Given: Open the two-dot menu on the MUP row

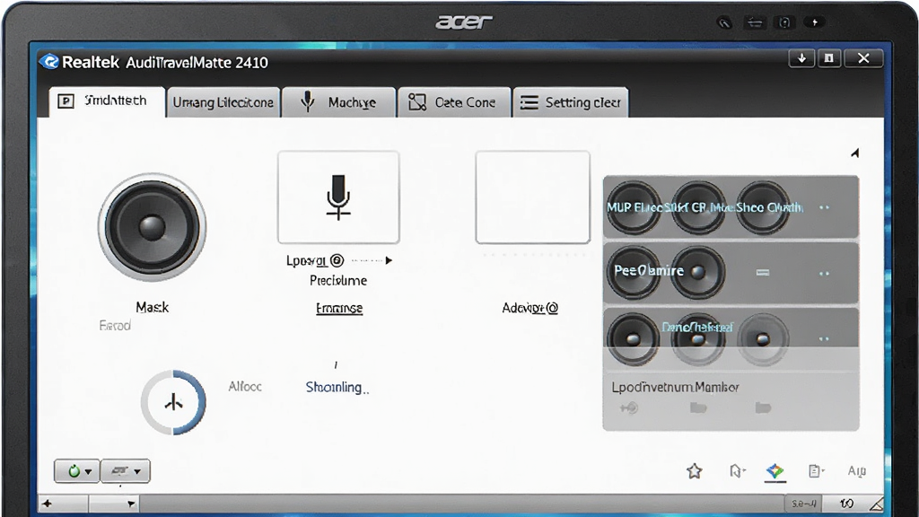Looking at the screenshot, I should point(824,207).
